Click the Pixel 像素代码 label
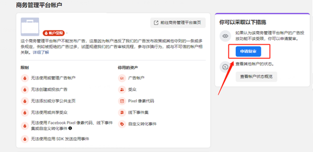This screenshot has height=152, width=313. 141,101
